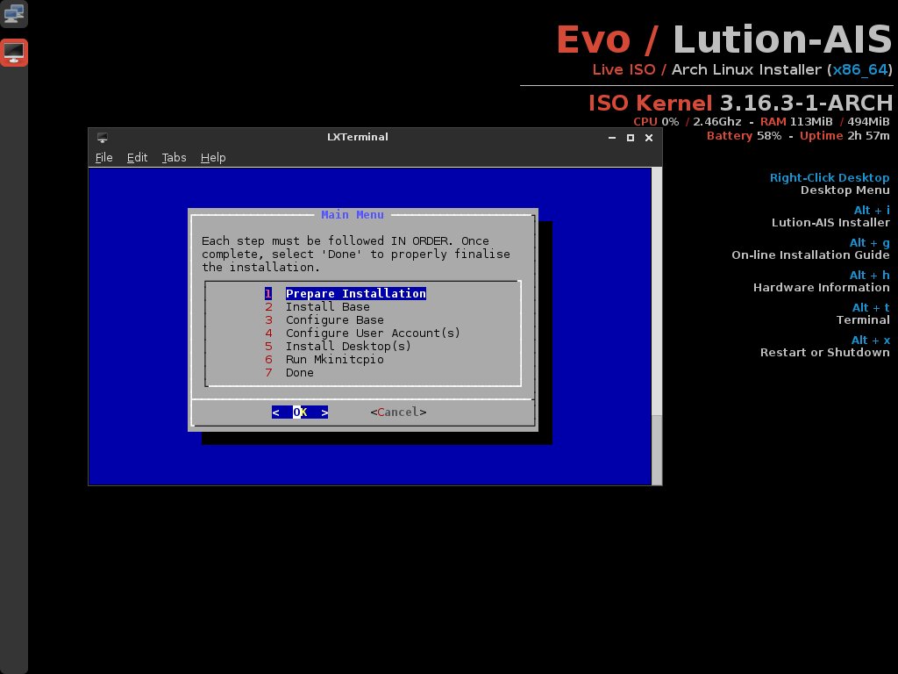Click the Restart or Shutdown label
This screenshot has width=898, height=674.
(824, 353)
